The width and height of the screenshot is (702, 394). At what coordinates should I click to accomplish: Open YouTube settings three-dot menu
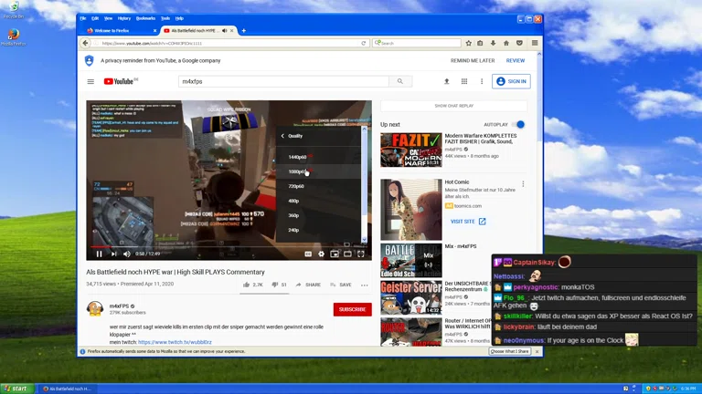tap(482, 81)
